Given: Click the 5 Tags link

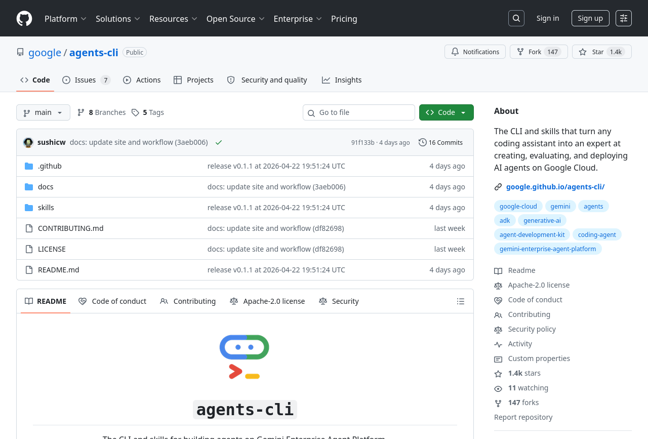Looking at the screenshot, I should (148, 112).
